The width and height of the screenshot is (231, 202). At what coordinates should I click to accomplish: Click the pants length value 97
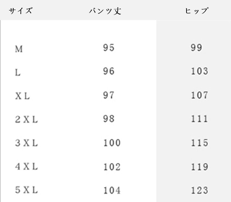tap(109, 95)
